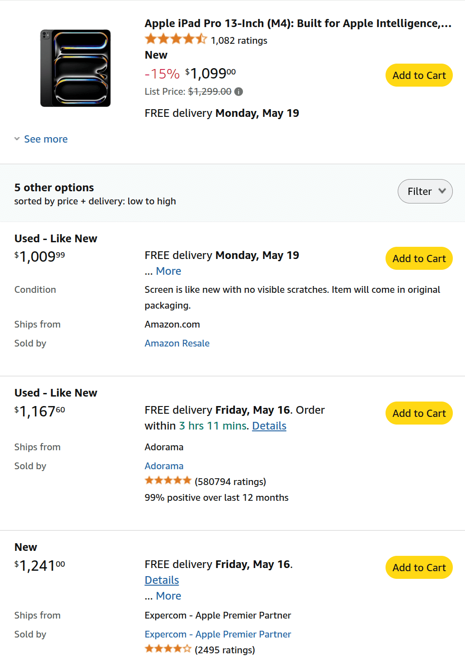Screen dimensions: 465x656
Task: Open the Adorama seller link
Action: 164,466
